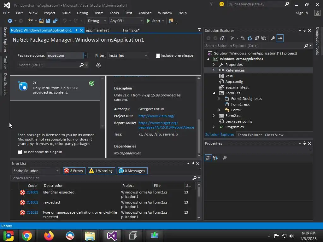Open the Analyze menu
The height and width of the screenshot is (242, 323).
pyautogui.click(x=145, y=13)
